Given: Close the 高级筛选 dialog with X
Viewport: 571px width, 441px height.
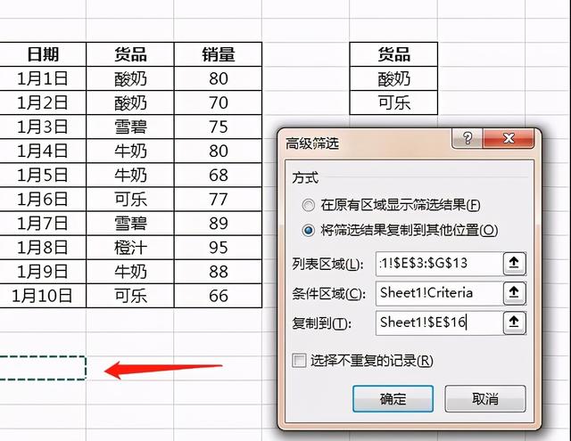Looking at the screenshot, I should point(509,138).
